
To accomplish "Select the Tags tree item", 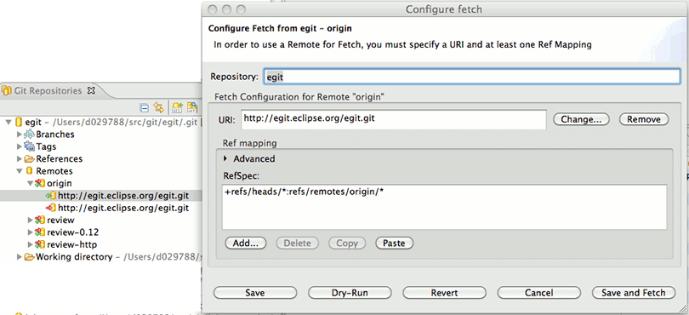I will click(x=46, y=146).
